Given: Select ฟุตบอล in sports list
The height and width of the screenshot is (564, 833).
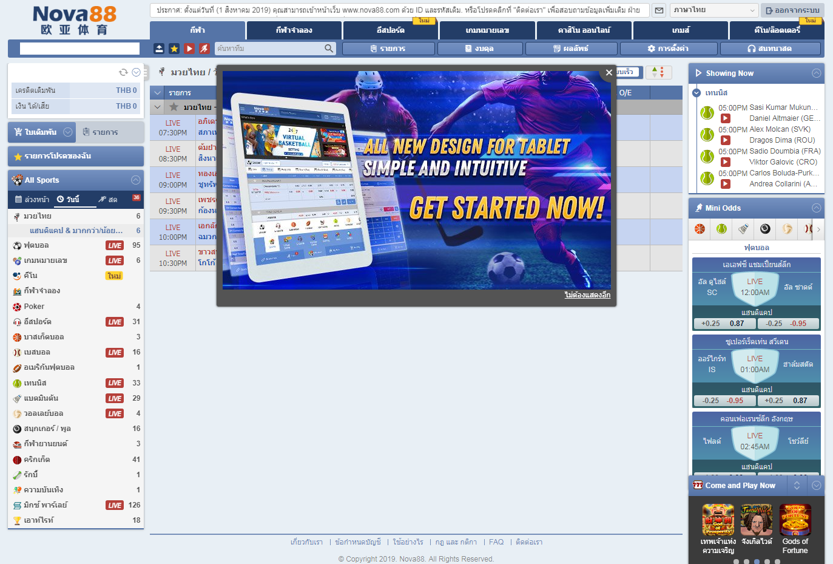Looking at the screenshot, I should pyautogui.click(x=76, y=245).
